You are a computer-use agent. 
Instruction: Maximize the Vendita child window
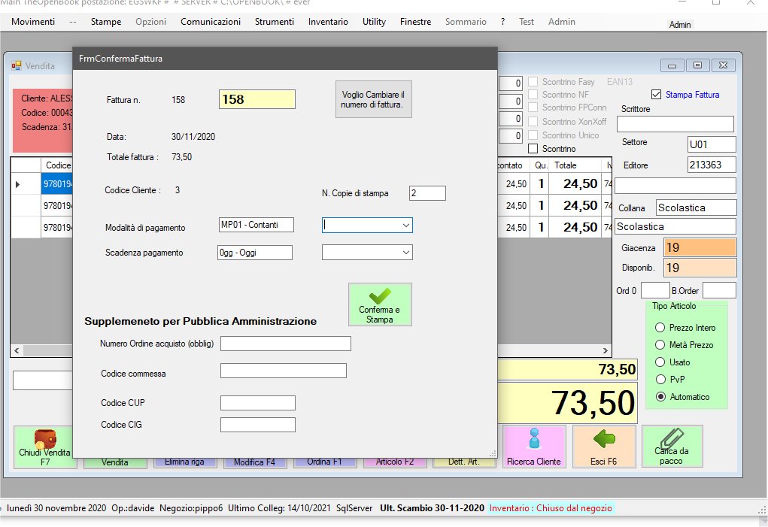(697, 65)
